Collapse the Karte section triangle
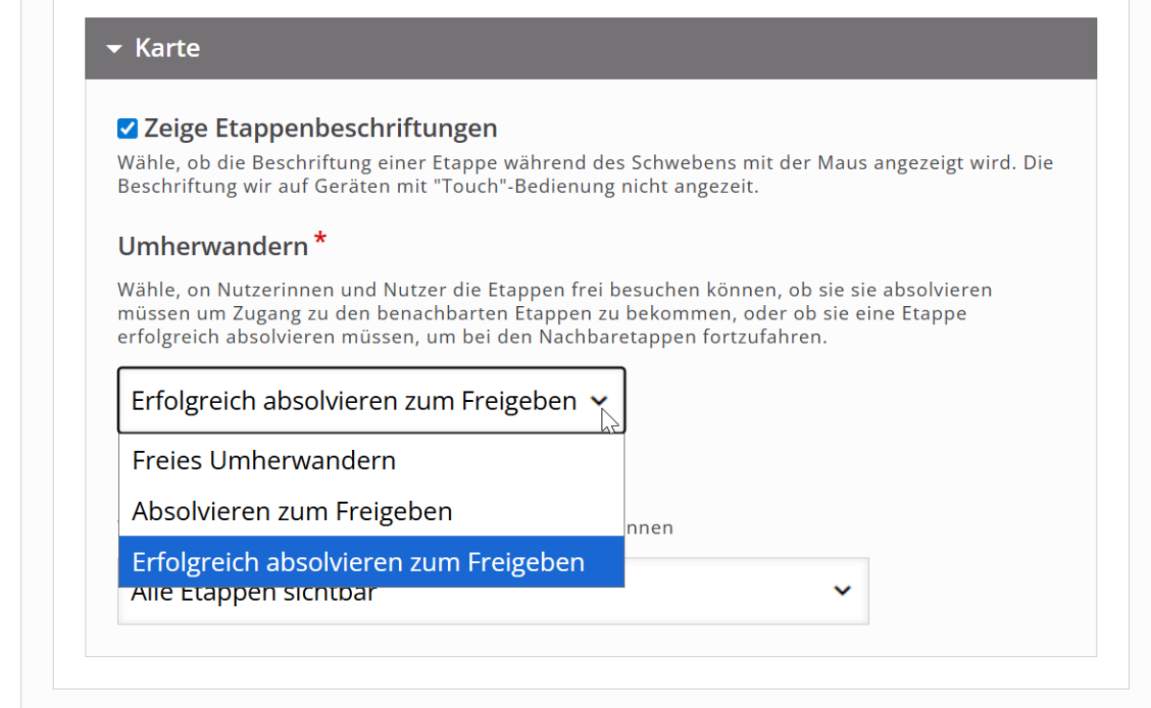1151x708 pixels. coord(115,48)
